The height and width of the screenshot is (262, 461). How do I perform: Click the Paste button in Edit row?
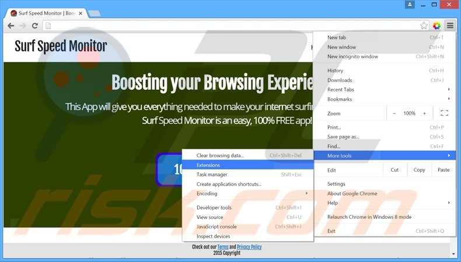click(443, 170)
